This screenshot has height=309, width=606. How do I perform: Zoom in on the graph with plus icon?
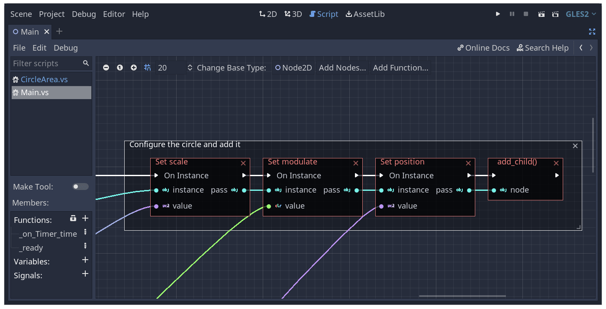pyautogui.click(x=134, y=68)
